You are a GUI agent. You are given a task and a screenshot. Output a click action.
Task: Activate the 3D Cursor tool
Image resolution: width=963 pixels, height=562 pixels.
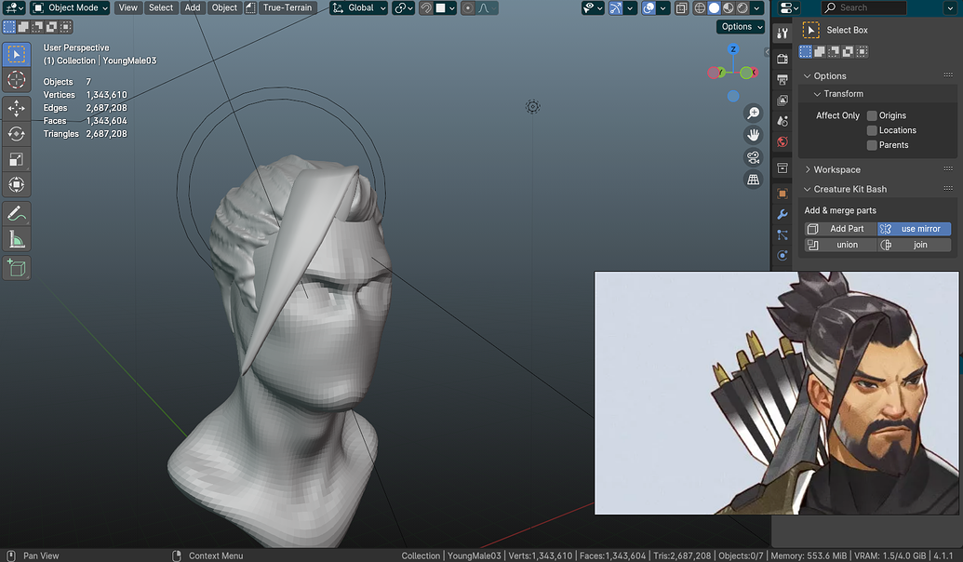pos(17,80)
